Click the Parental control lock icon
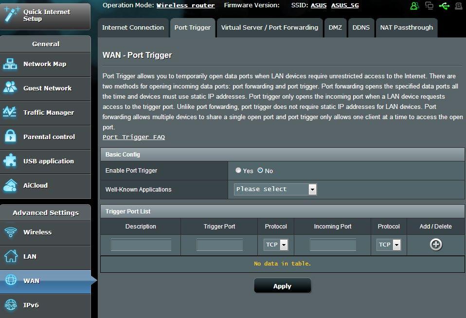The width and height of the screenshot is (466, 318). click(x=10, y=137)
